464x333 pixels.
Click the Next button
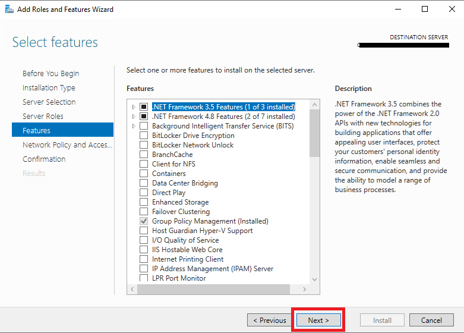click(x=318, y=321)
